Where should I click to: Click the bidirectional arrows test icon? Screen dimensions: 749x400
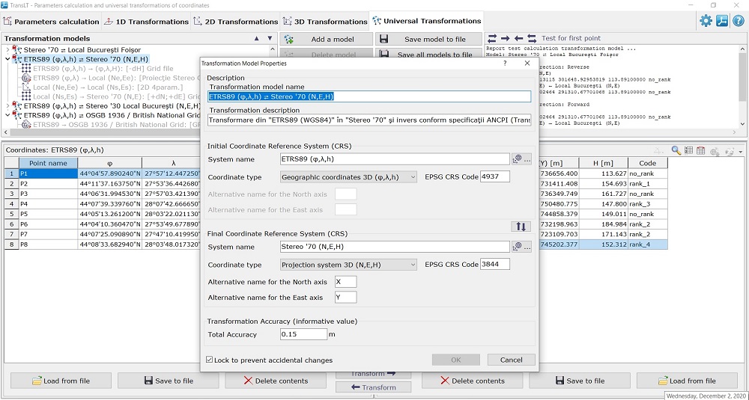(x=493, y=38)
